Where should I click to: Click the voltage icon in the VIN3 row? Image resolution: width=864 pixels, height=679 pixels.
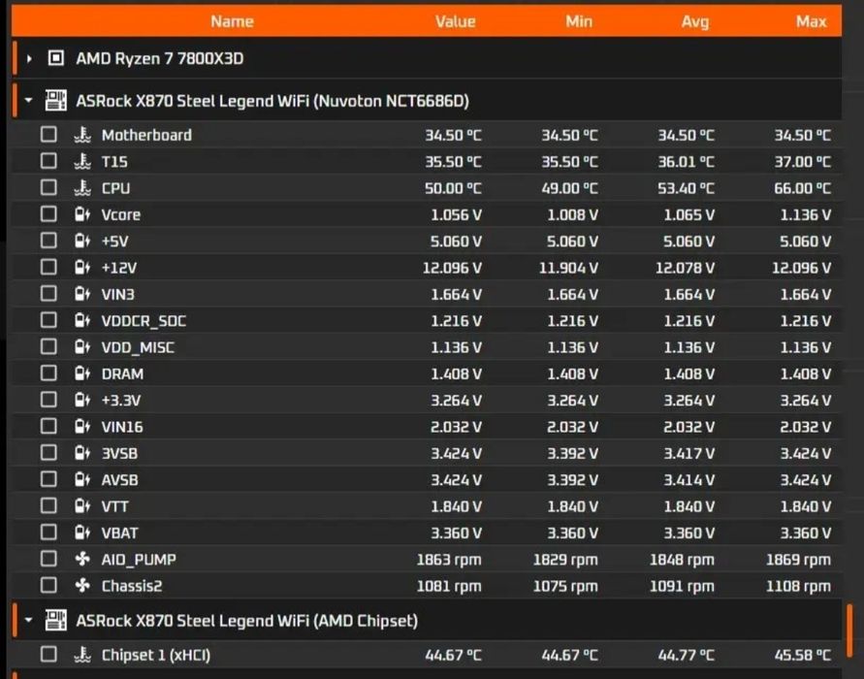[82, 293]
